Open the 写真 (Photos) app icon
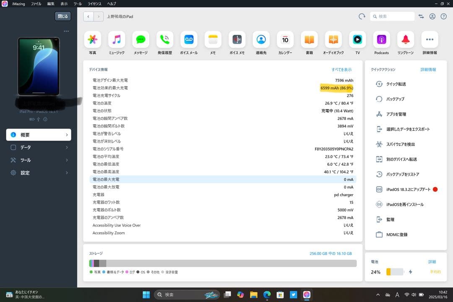This screenshot has width=453, height=302. (x=92, y=40)
